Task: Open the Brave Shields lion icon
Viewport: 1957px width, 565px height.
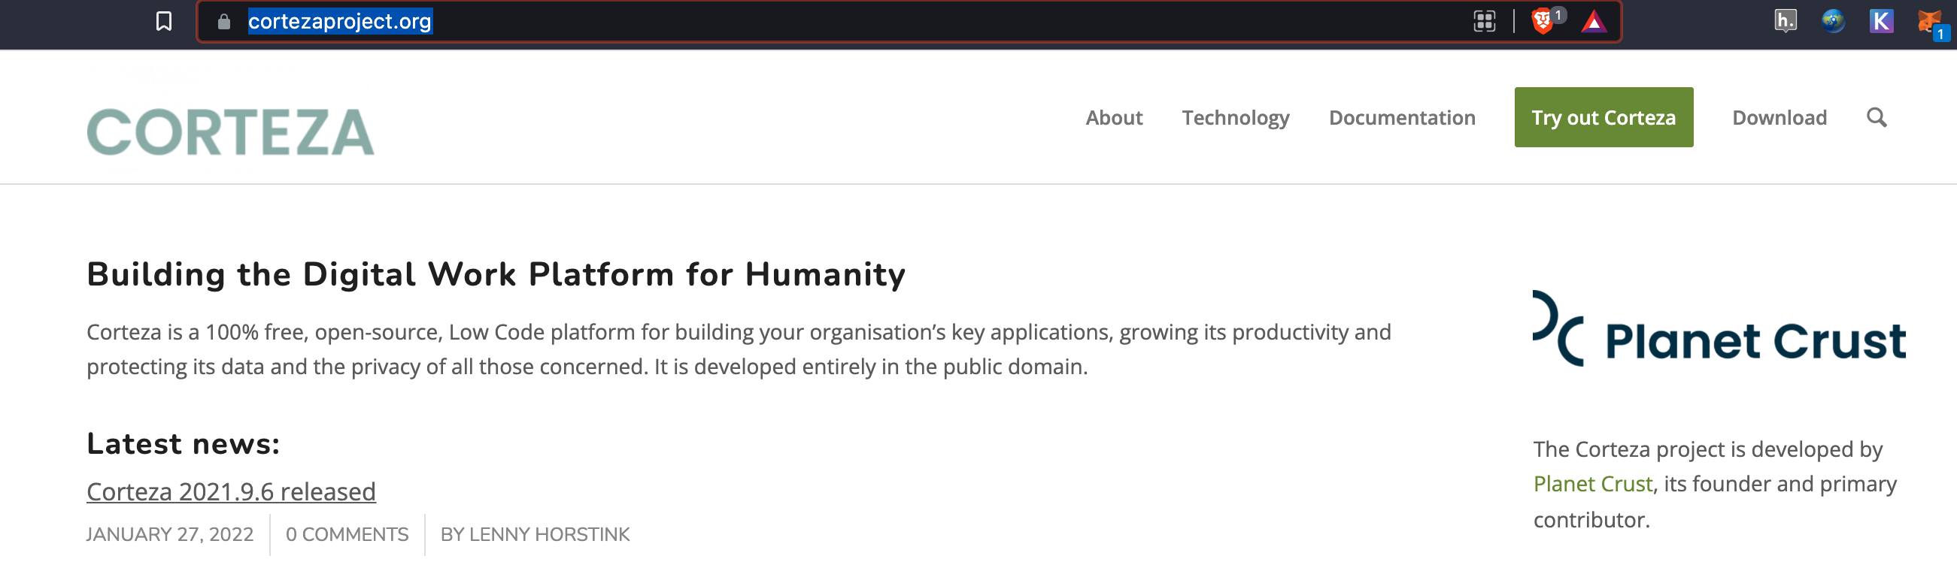Action: click(x=1541, y=21)
